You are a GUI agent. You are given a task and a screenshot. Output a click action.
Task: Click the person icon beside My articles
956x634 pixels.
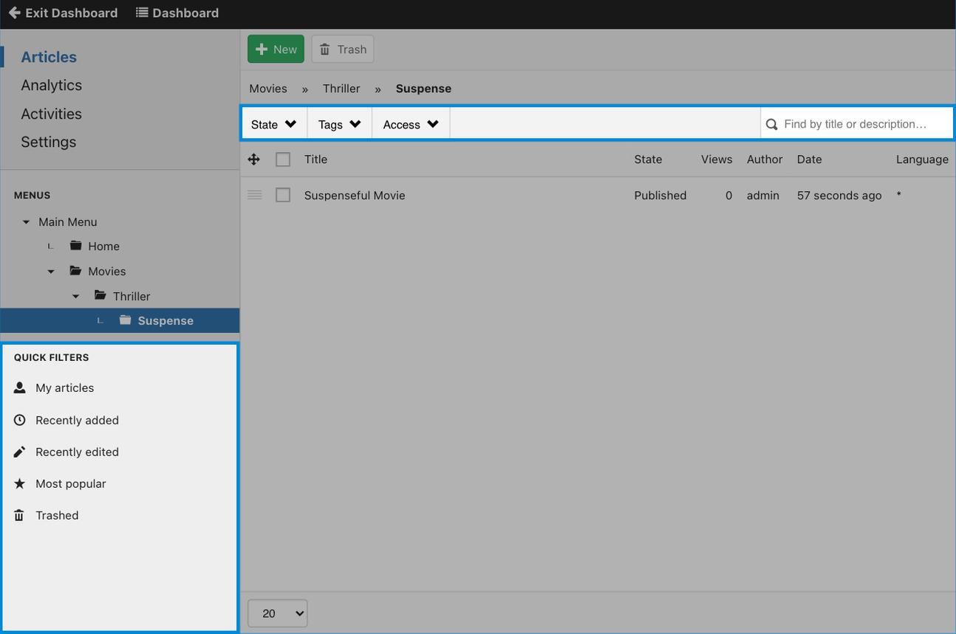coord(20,388)
